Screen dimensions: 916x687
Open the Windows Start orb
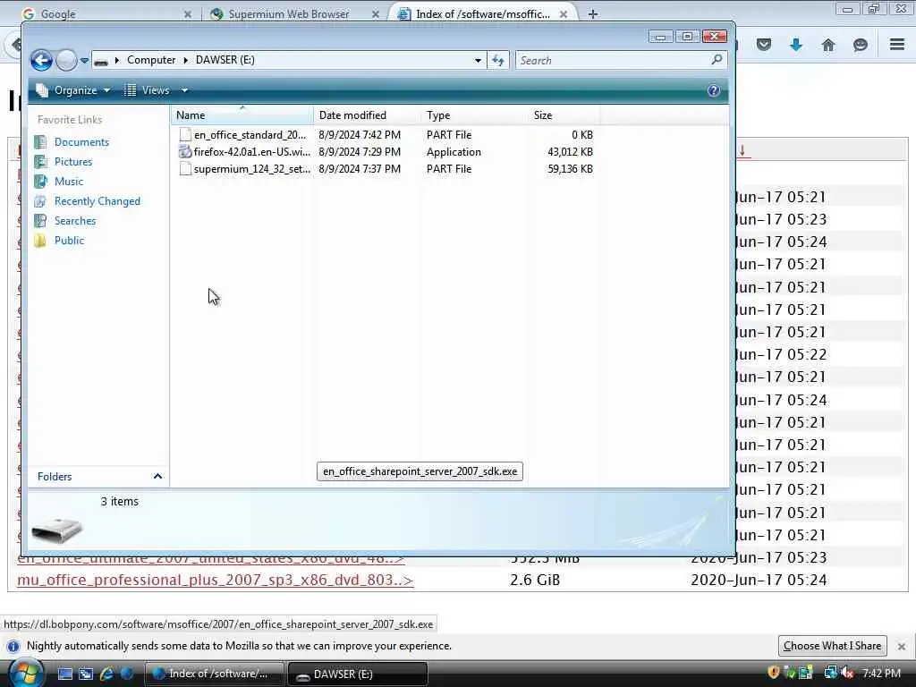click(x=24, y=673)
